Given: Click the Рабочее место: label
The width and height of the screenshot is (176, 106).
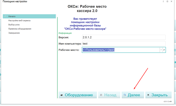Looking at the screenshot, I should point(69,50).
